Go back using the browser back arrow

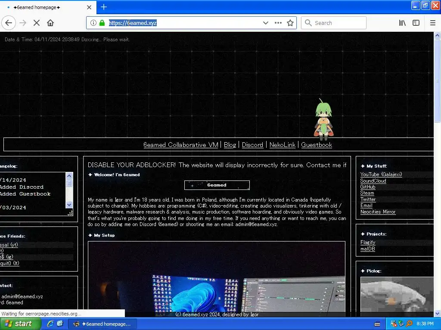[x=9, y=23]
